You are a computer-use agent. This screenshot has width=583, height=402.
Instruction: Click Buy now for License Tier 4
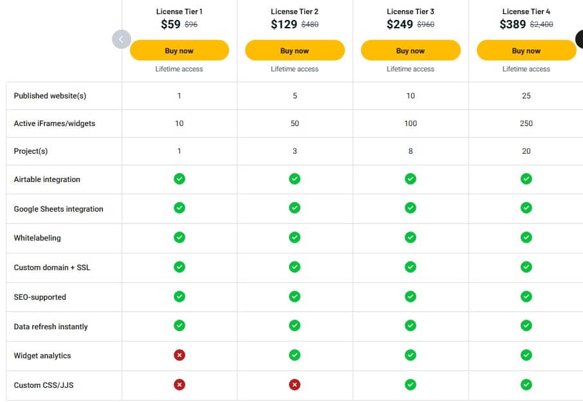click(x=526, y=50)
